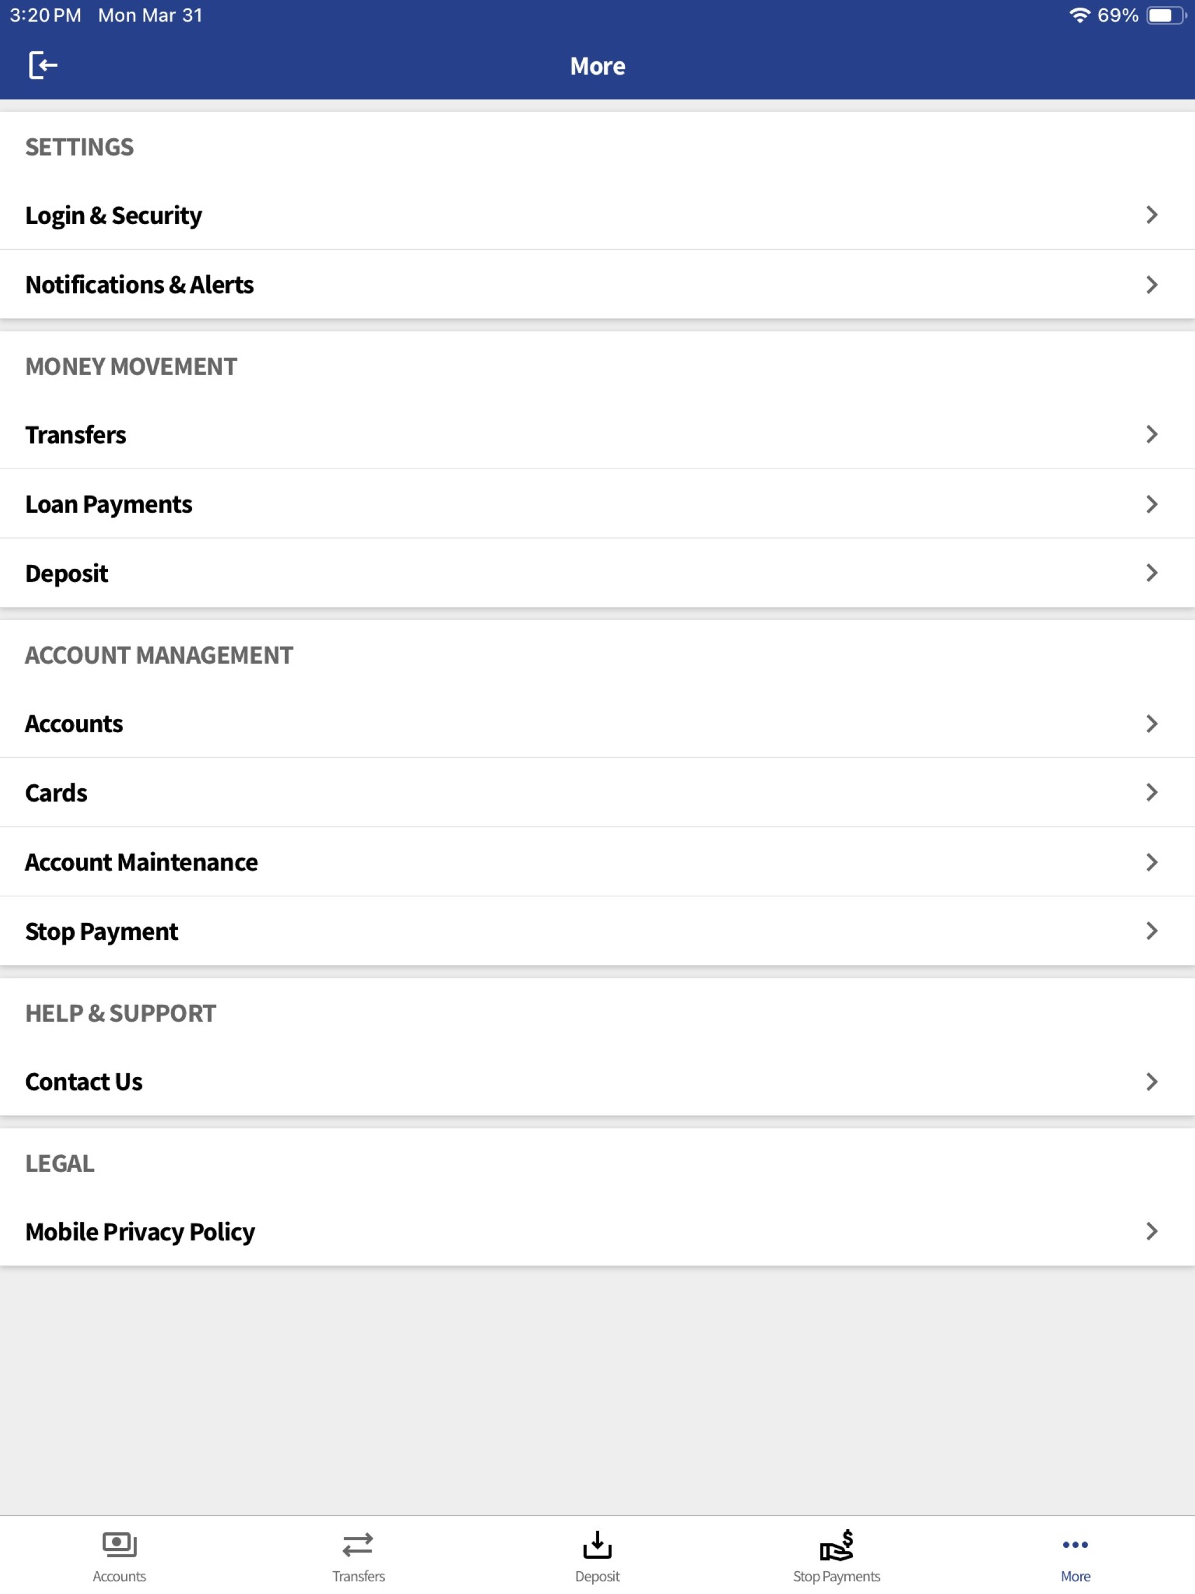Select Transfers arrows icon in bottom bar
The width and height of the screenshot is (1195, 1594).
tap(358, 1544)
